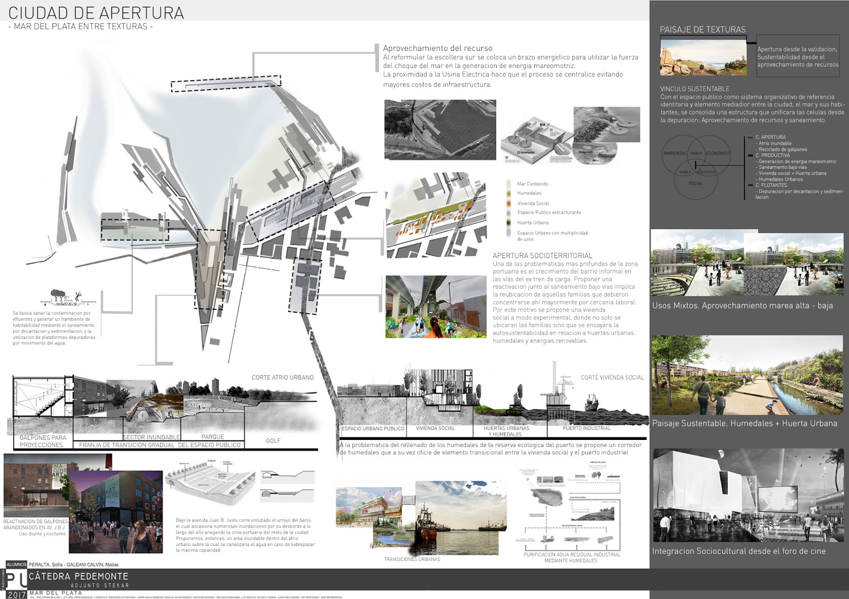Click the 'CÁTEDRA PEDEMONTE' footer title
The image size is (849, 599).
coord(79,576)
